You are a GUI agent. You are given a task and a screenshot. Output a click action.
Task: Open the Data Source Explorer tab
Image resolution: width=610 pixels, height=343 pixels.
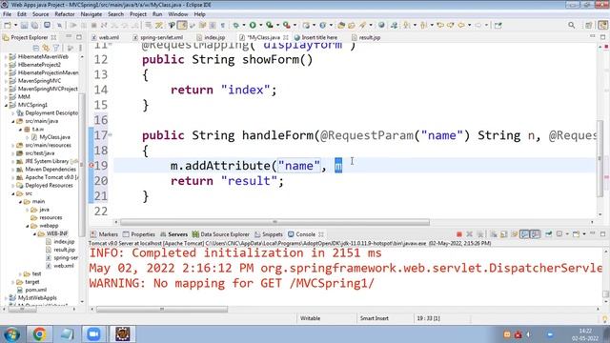coord(220,234)
